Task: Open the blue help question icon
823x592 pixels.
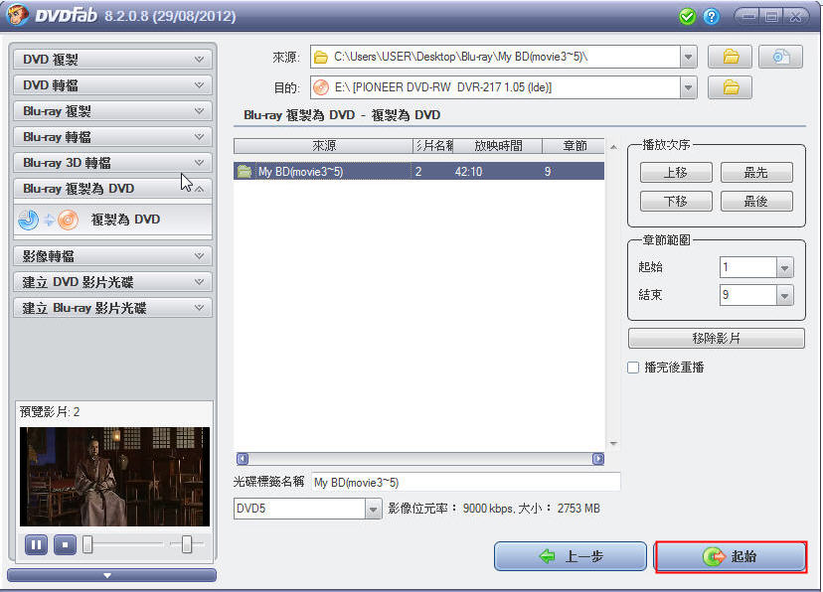Action: pyautogui.click(x=711, y=17)
